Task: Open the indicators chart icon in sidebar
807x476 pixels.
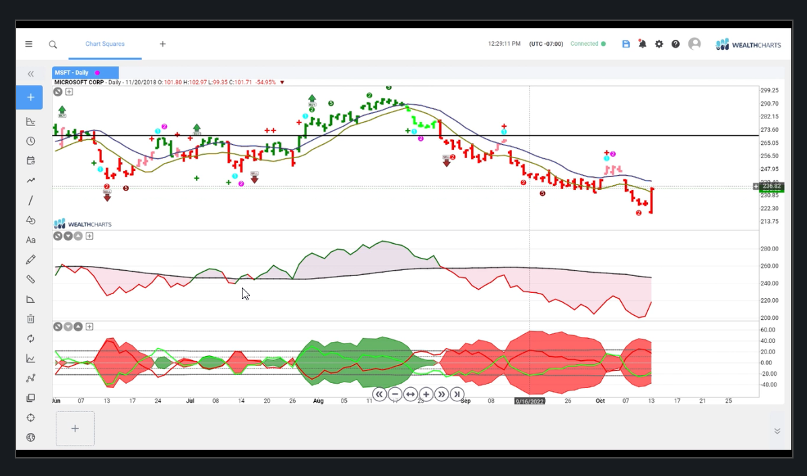Action: (x=31, y=121)
